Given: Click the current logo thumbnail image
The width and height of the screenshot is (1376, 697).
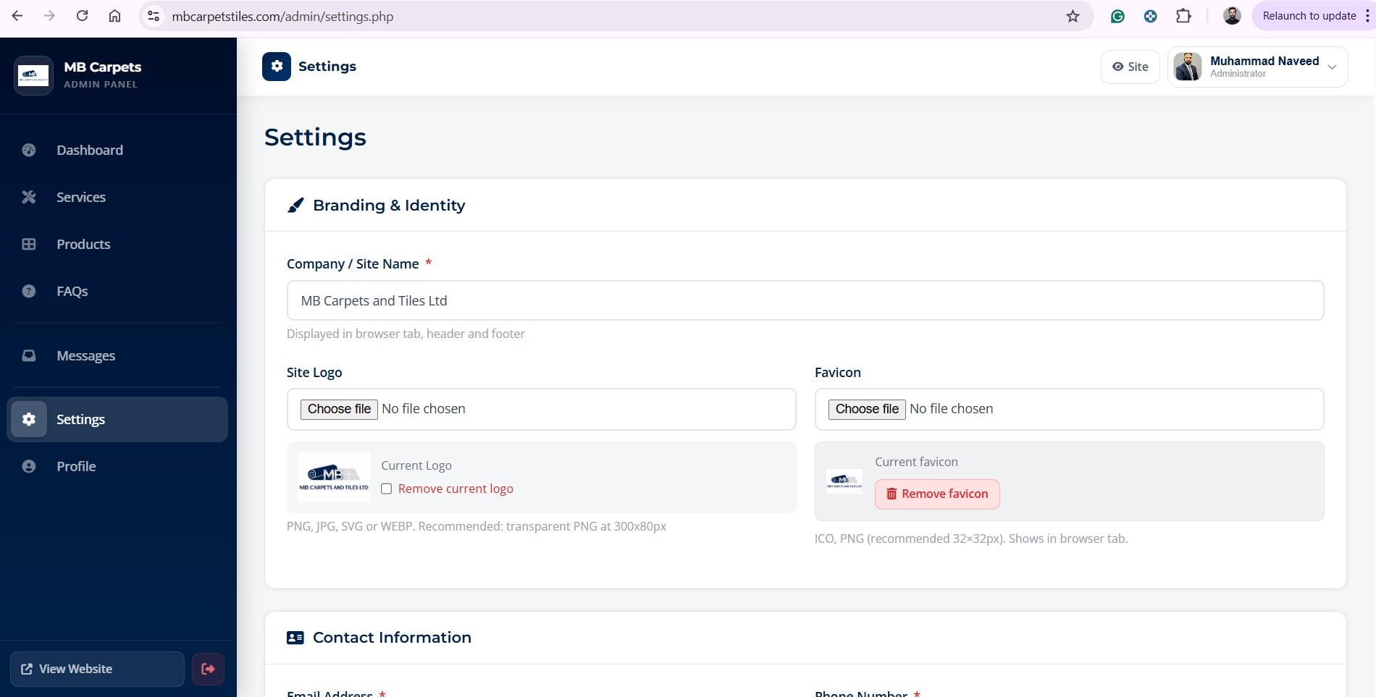Looking at the screenshot, I should click(x=334, y=477).
